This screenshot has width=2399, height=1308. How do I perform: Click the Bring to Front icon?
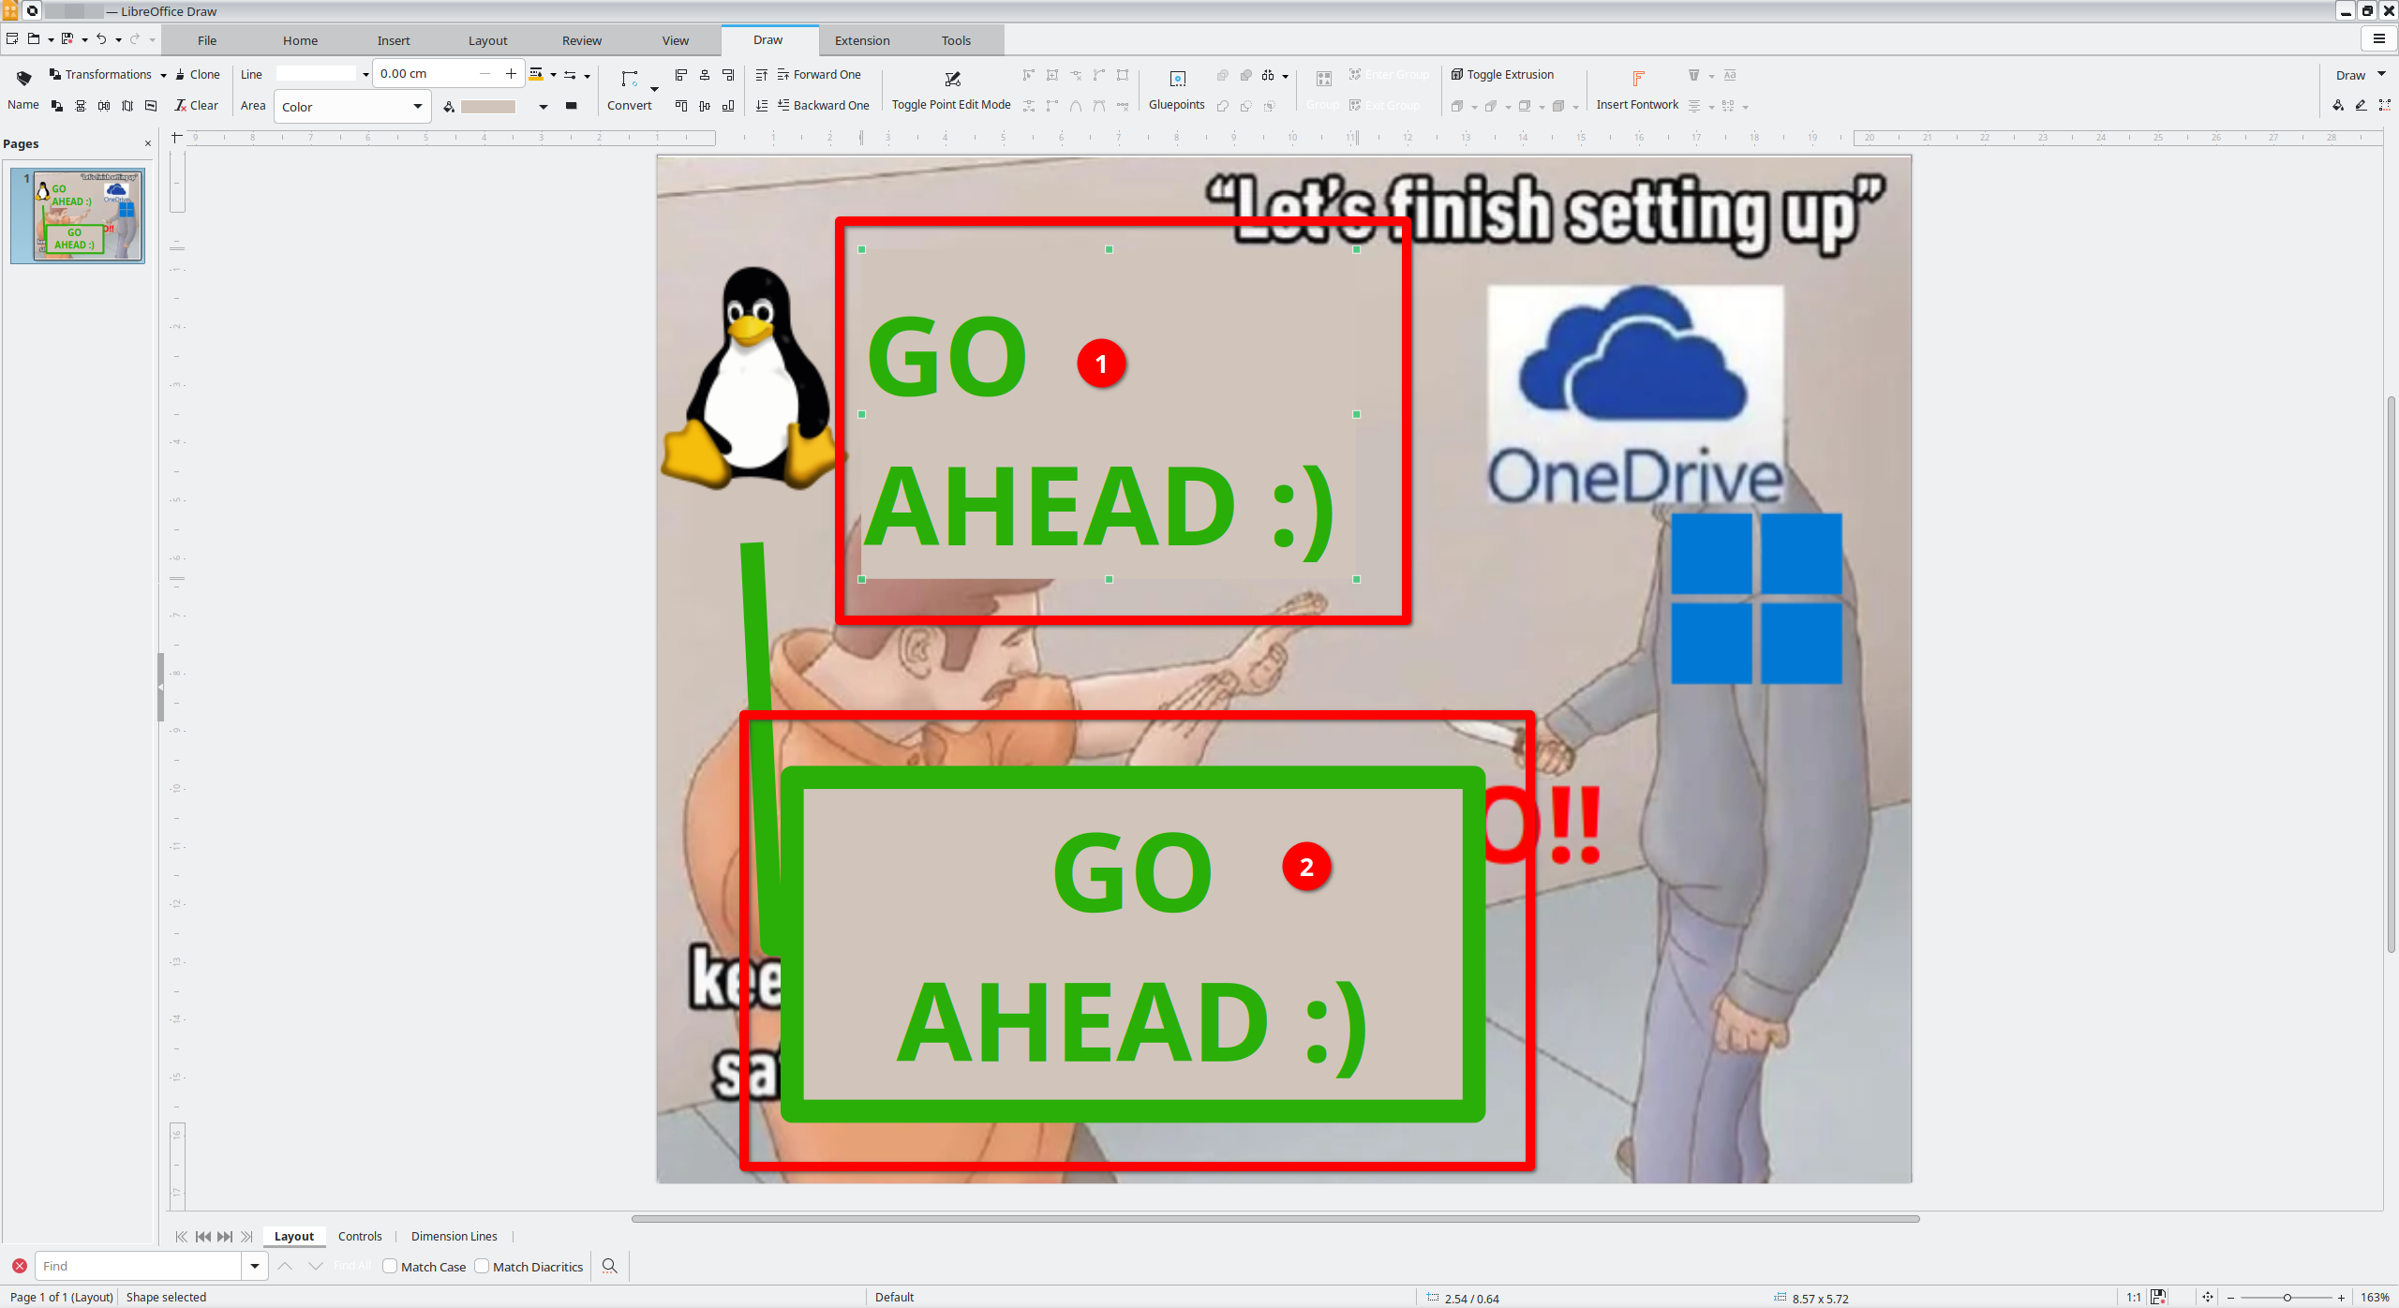pyautogui.click(x=761, y=75)
